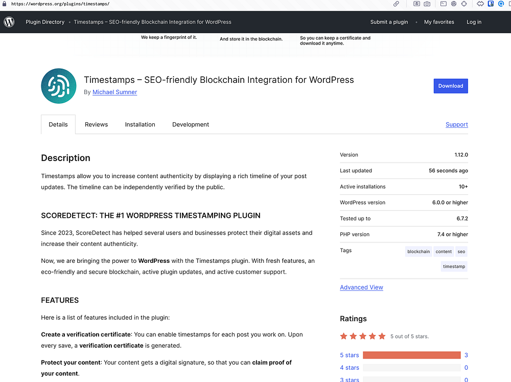Click the terminal console icon in toolbar
Viewport: 511px width, 382px height.
pos(443,4)
